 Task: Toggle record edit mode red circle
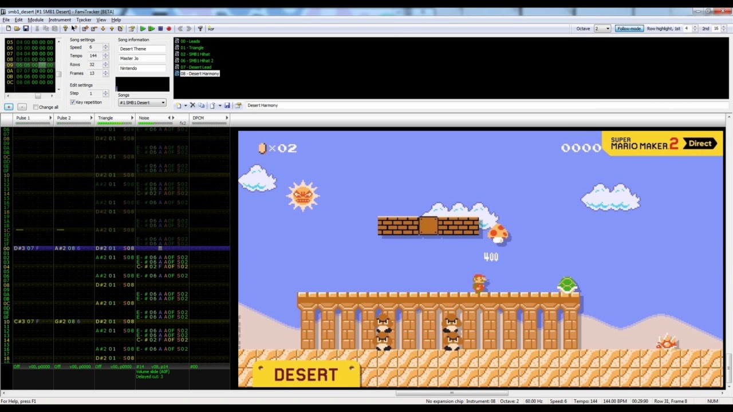(x=169, y=29)
